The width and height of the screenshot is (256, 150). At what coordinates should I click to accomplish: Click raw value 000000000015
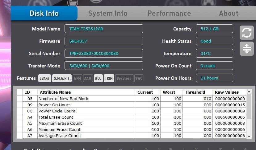click(230, 105)
